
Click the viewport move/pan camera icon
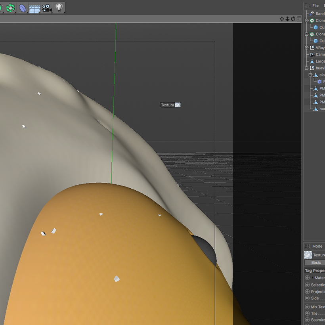click(282, 19)
